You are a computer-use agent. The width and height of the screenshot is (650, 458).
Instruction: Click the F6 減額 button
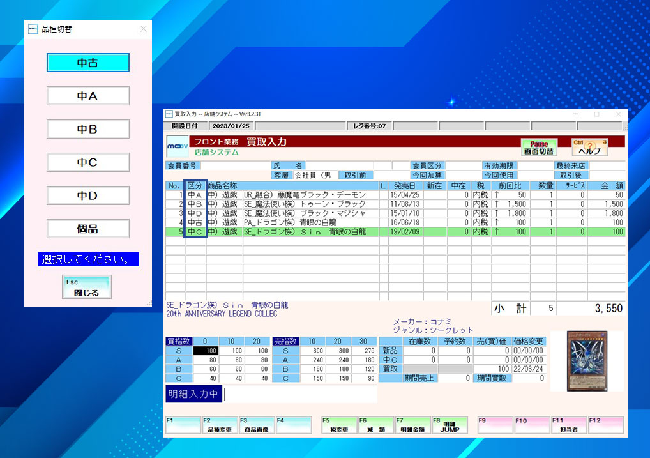[376, 425]
